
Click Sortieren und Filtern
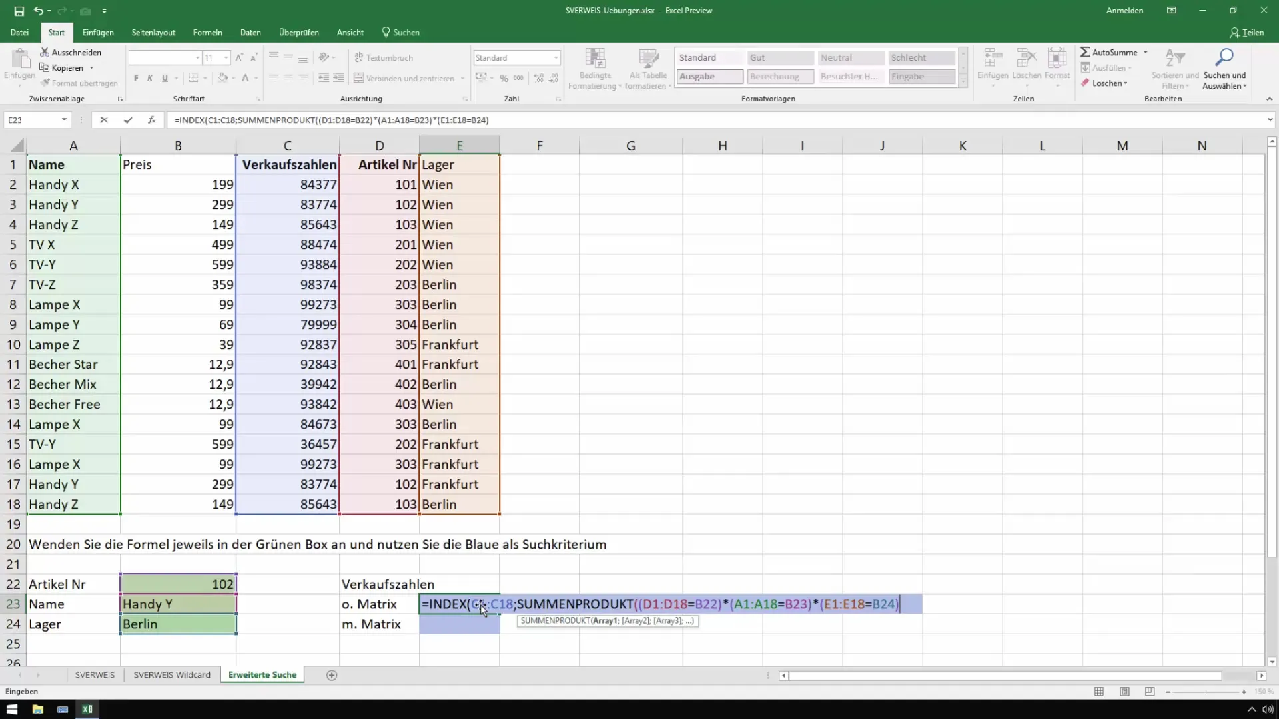point(1175,69)
